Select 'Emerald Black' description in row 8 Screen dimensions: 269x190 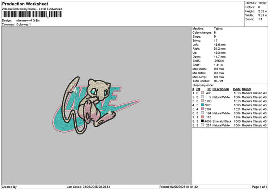tap(222, 121)
